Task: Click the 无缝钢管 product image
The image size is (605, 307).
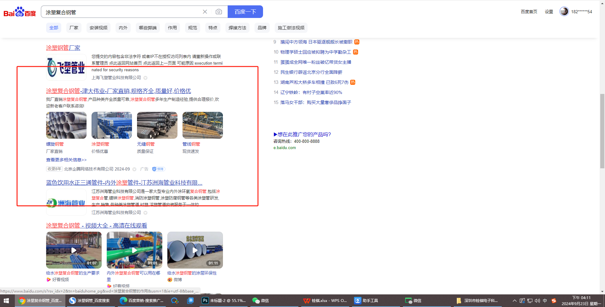Action: click(x=157, y=125)
